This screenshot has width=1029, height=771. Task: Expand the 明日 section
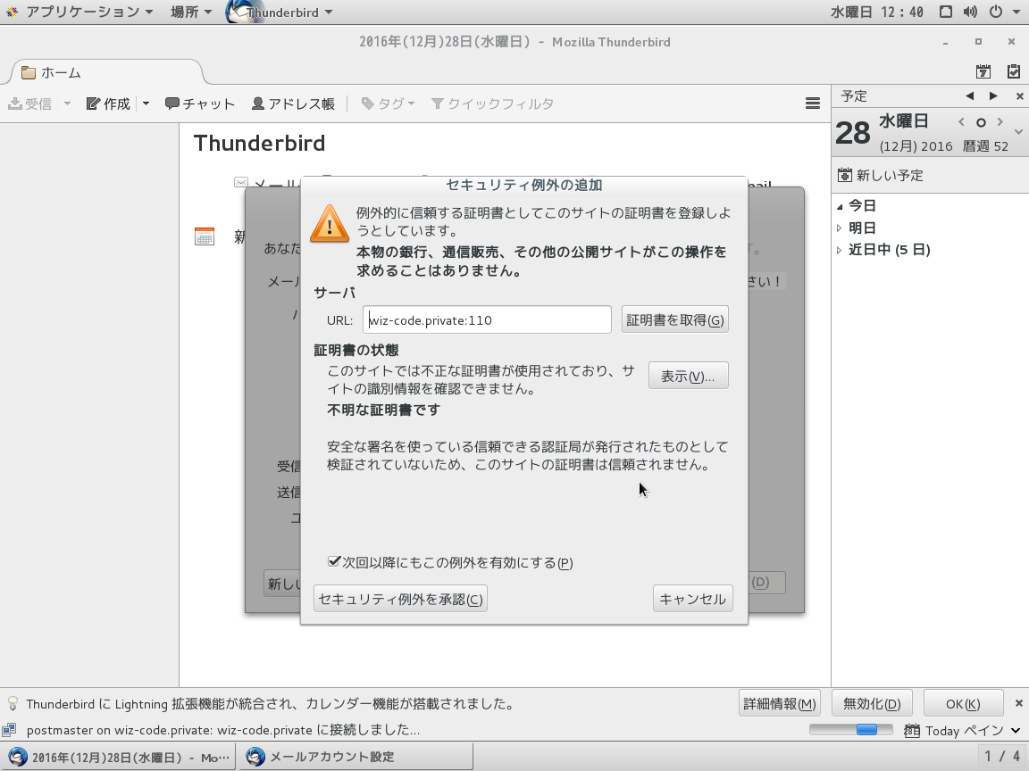[x=840, y=228]
